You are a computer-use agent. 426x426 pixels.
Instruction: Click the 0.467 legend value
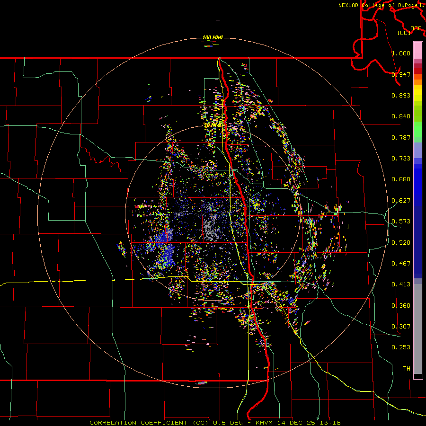pos(401,264)
